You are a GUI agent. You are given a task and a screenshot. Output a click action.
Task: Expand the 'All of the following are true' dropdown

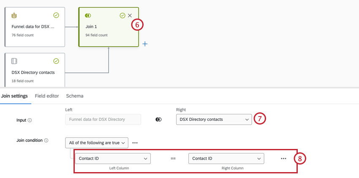point(97,143)
